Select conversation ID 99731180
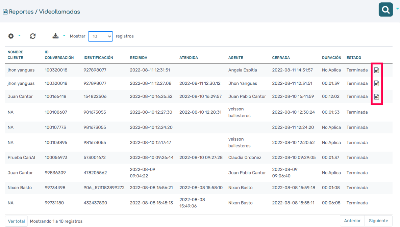The width and height of the screenshot is (400, 227). point(54,203)
